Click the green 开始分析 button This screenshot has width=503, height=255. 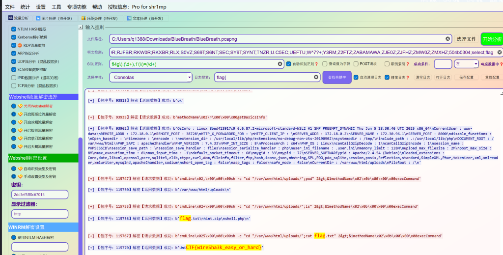coord(492,39)
